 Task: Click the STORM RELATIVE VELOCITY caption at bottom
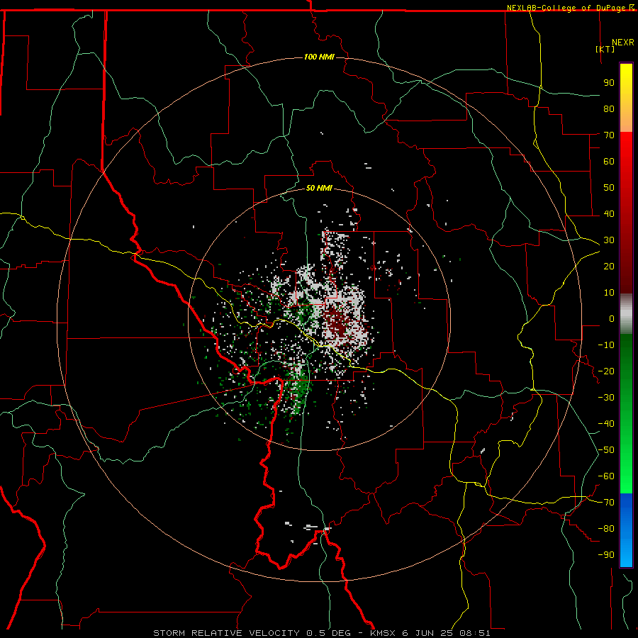(321, 633)
